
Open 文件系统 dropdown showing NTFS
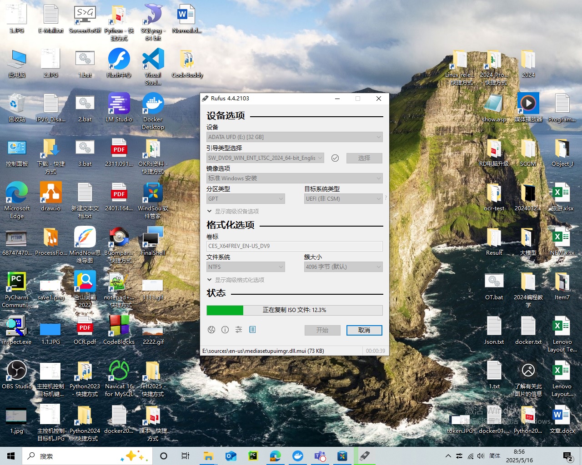pyautogui.click(x=246, y=267)
